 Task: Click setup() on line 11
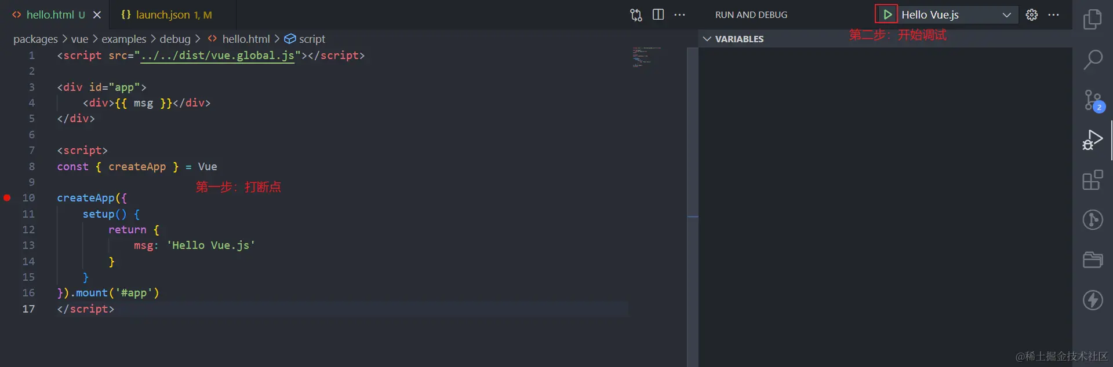[104, 214]
